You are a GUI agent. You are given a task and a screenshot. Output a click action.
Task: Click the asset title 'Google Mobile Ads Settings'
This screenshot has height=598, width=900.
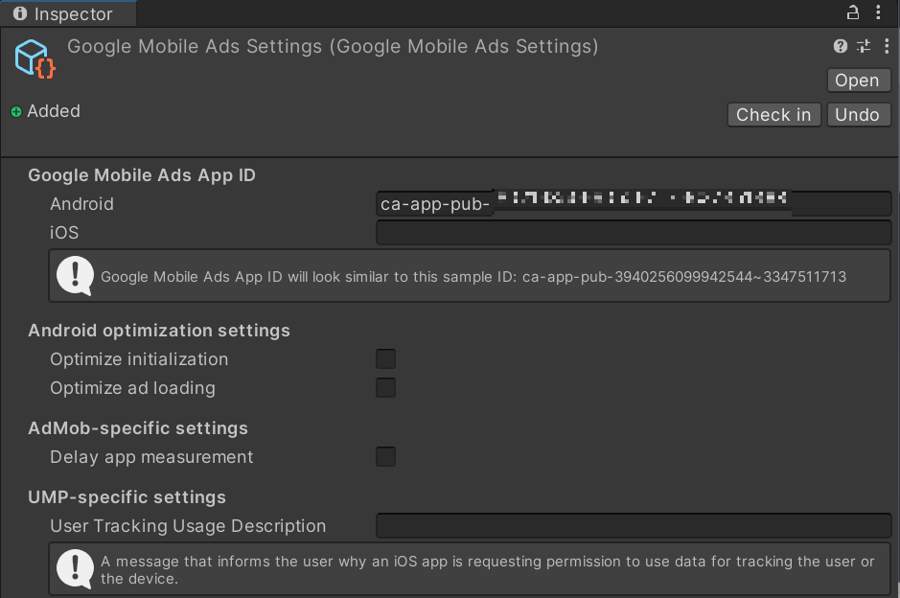[333, 47]
